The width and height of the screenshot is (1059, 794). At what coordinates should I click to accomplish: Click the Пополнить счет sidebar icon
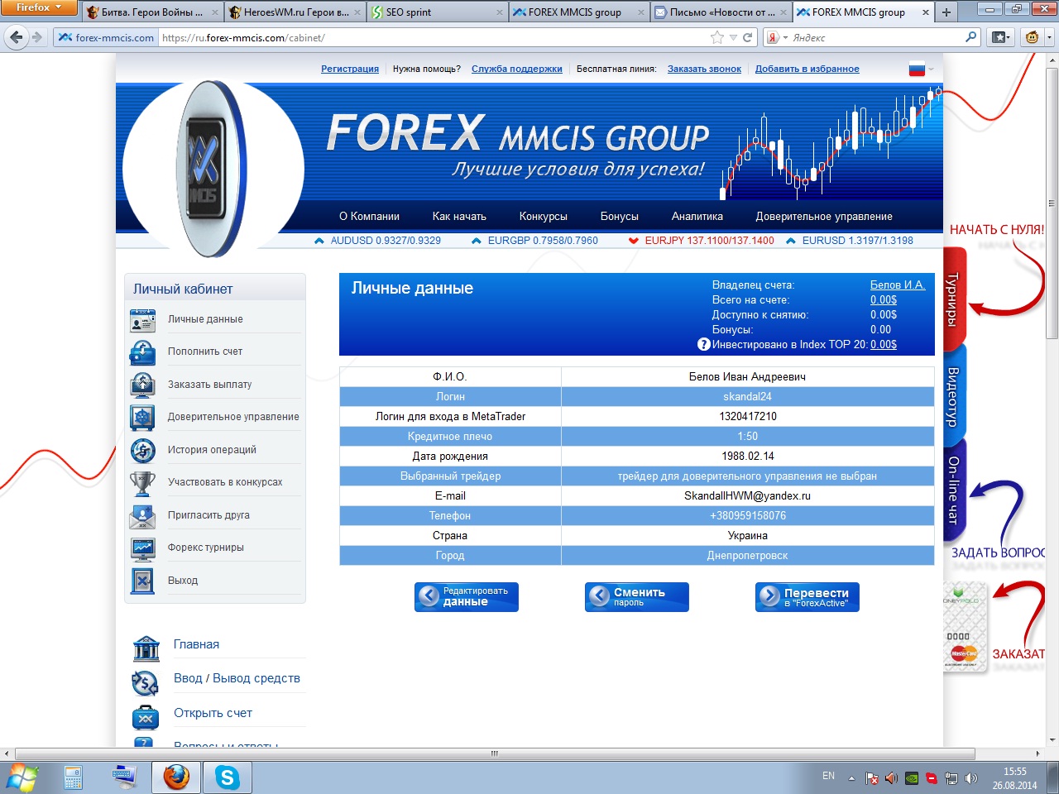tap(142, 352)
